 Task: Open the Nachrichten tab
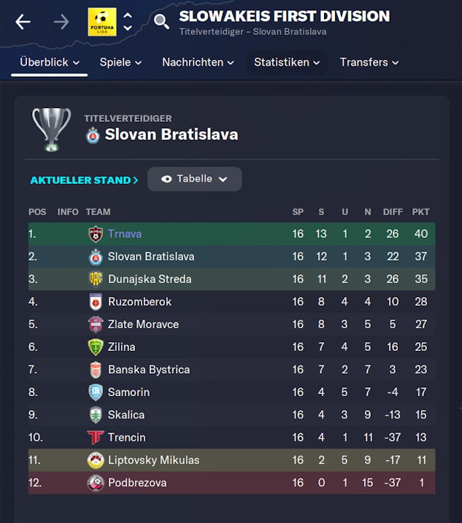[198, 63]
